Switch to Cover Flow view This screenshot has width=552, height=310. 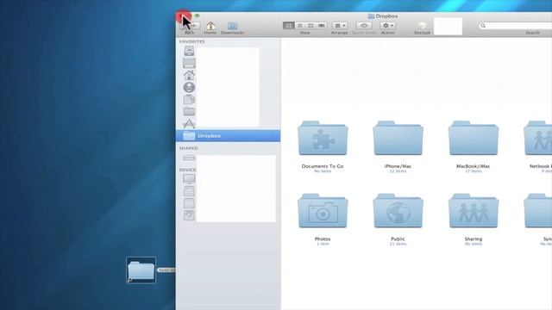point(322,25)
